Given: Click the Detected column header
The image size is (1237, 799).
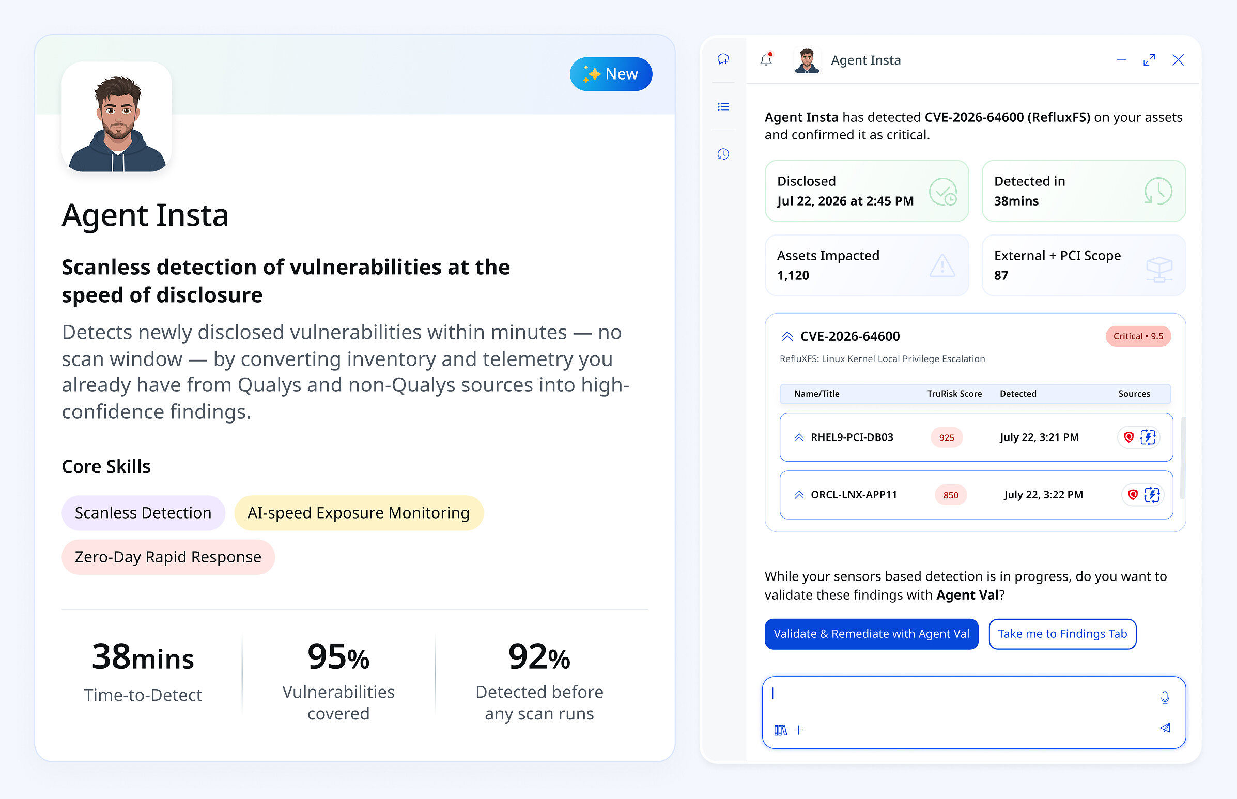Looking at the screenshot, I should (x=1018, y=394).
